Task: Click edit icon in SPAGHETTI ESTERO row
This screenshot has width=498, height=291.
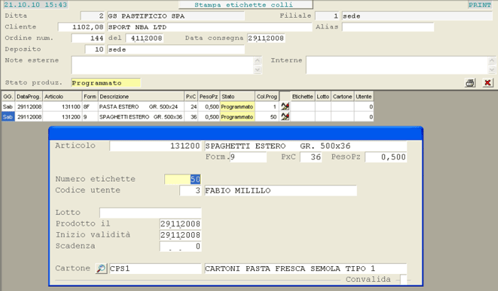Action: [x=285, y=116]
